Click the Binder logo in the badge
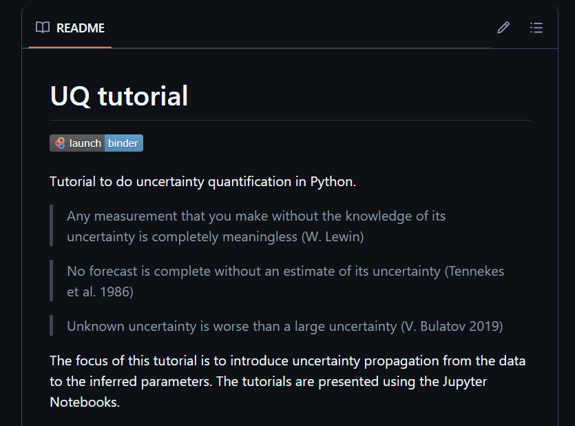 tap(60, 143)
